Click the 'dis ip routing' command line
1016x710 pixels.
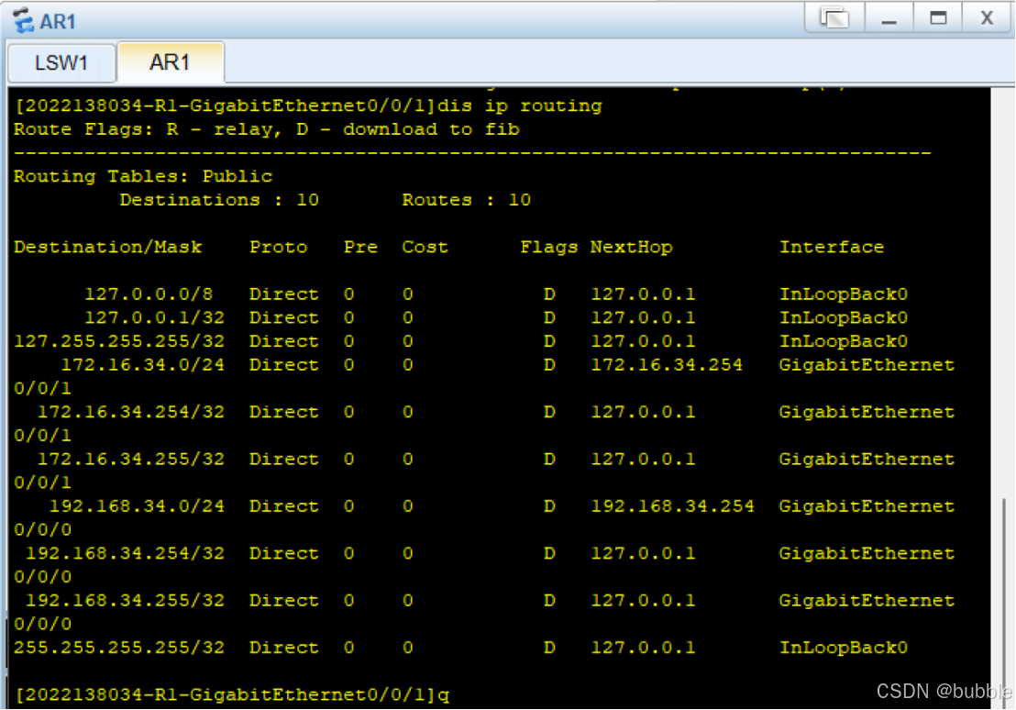308,105
